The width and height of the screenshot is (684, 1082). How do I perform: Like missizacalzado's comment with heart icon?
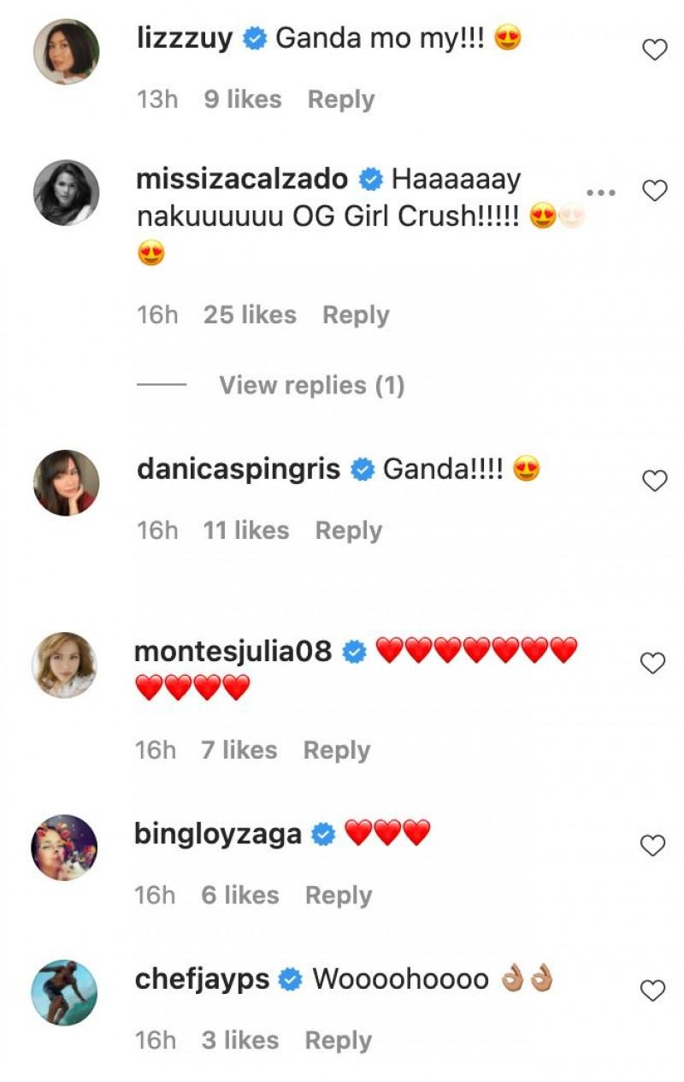point(654,191)
